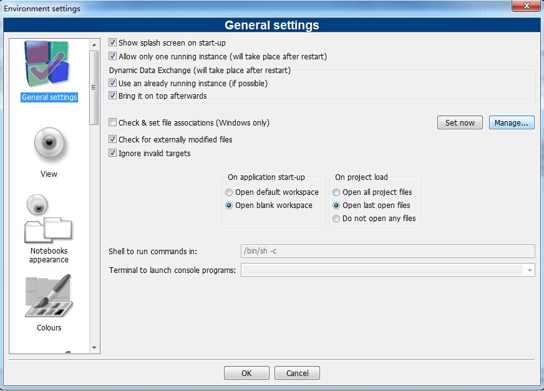Click the Set now button
The width and height of the screenshot is (544, 391).
click(460, 123)
